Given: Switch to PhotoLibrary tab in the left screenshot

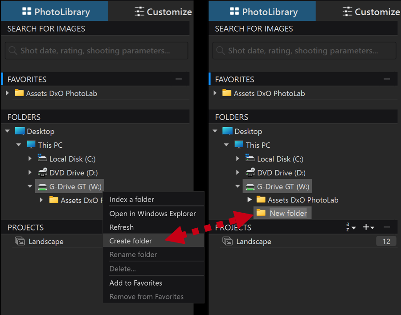Looking at the screenshot, I should [54, 12].
